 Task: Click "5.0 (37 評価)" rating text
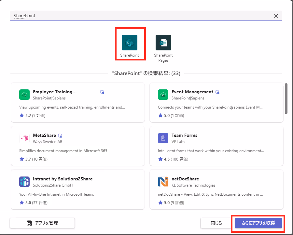(x=36, y=203)
